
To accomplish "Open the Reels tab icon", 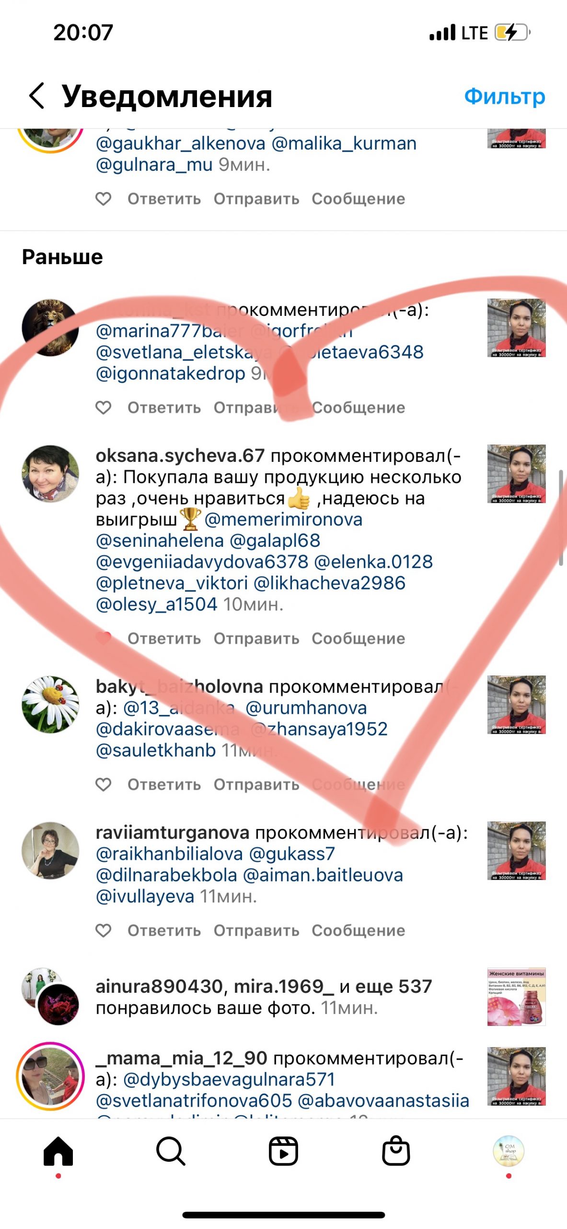I will [x=283, y=1151].
